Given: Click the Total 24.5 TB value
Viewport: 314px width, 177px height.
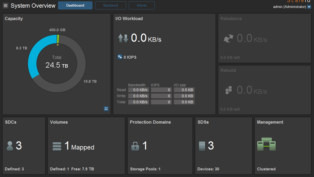Looking at the screenshot, I should point(56,65).
